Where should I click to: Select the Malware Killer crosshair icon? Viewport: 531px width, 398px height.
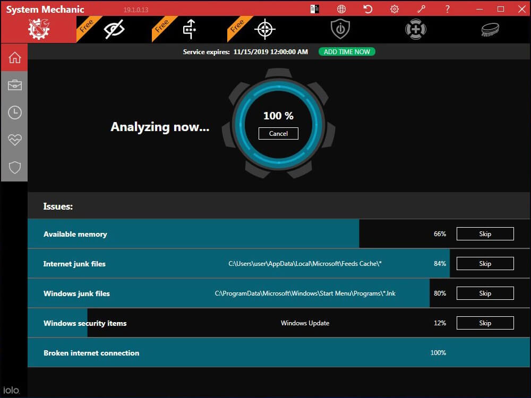[265, 29]
